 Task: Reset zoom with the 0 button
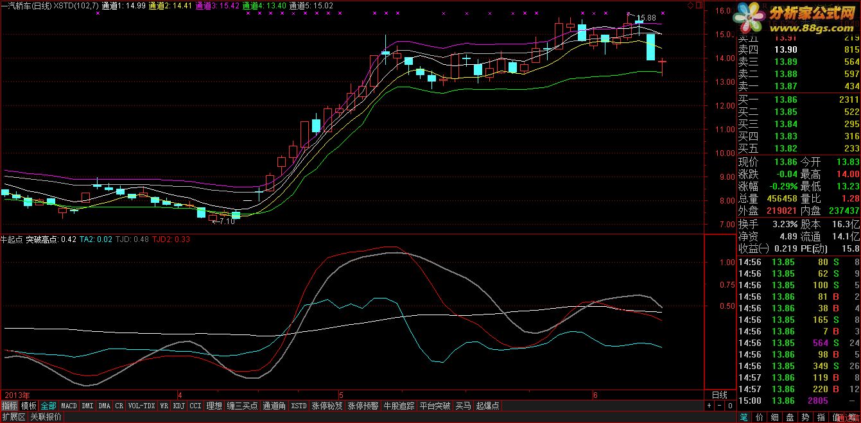click(730, 406)
